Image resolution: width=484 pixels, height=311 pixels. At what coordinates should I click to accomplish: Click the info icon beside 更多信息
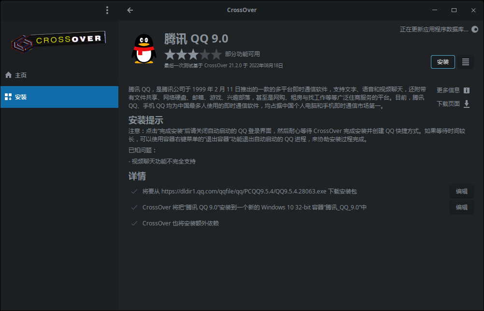[x=467, y=90]
